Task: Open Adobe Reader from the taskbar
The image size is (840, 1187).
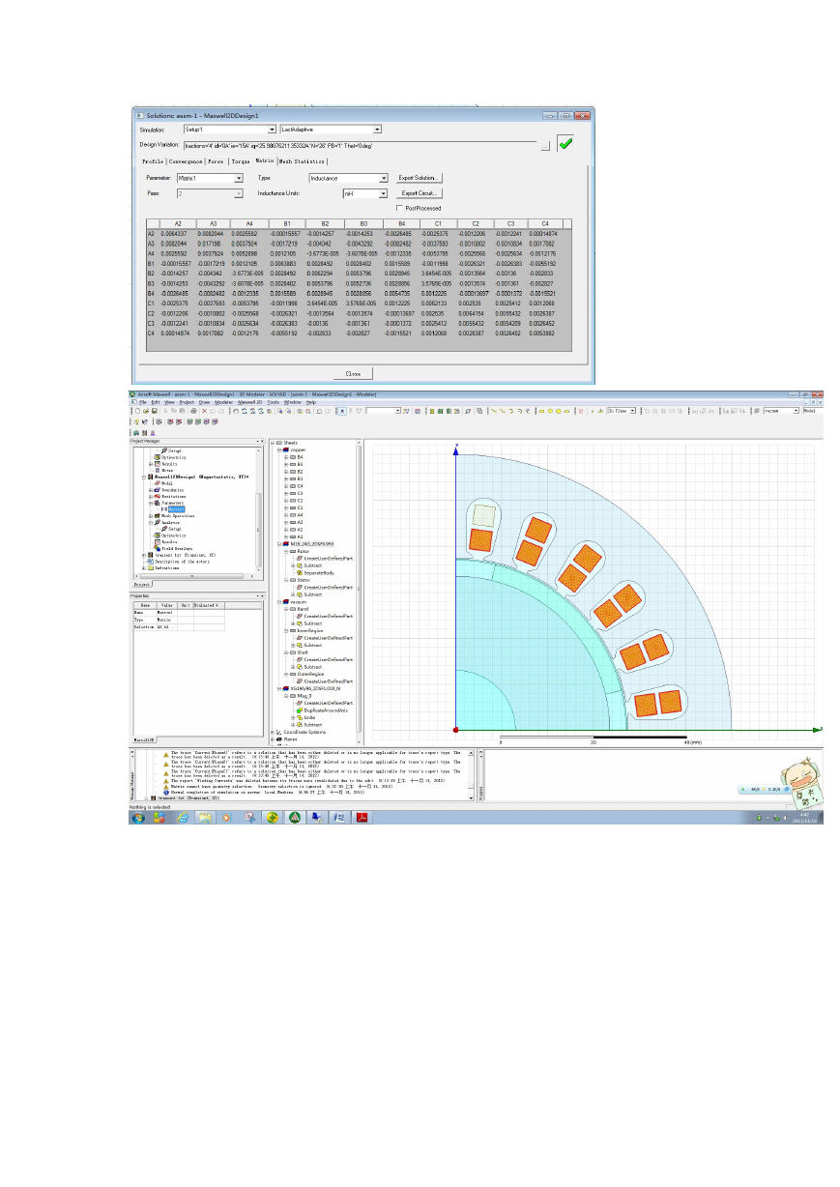Action: tap(362, 817)
